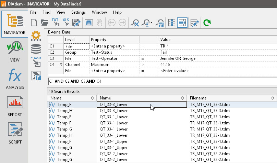Open the Settings menu
This screenshot has height=163, width=277.
(79, 12)
